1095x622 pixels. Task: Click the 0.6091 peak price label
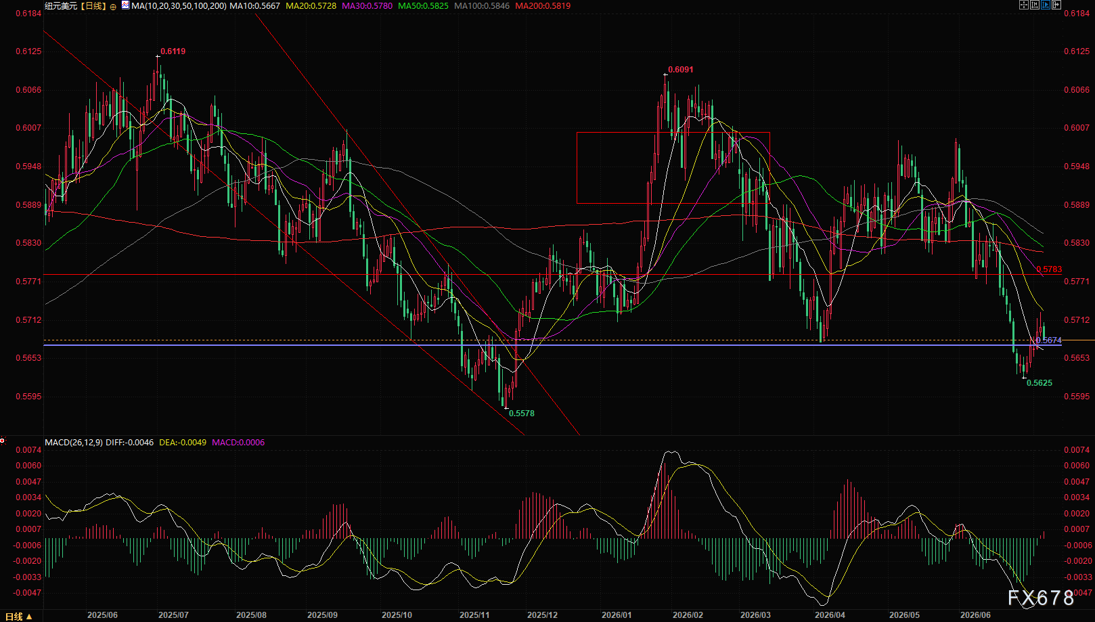[x=680, y=70]
